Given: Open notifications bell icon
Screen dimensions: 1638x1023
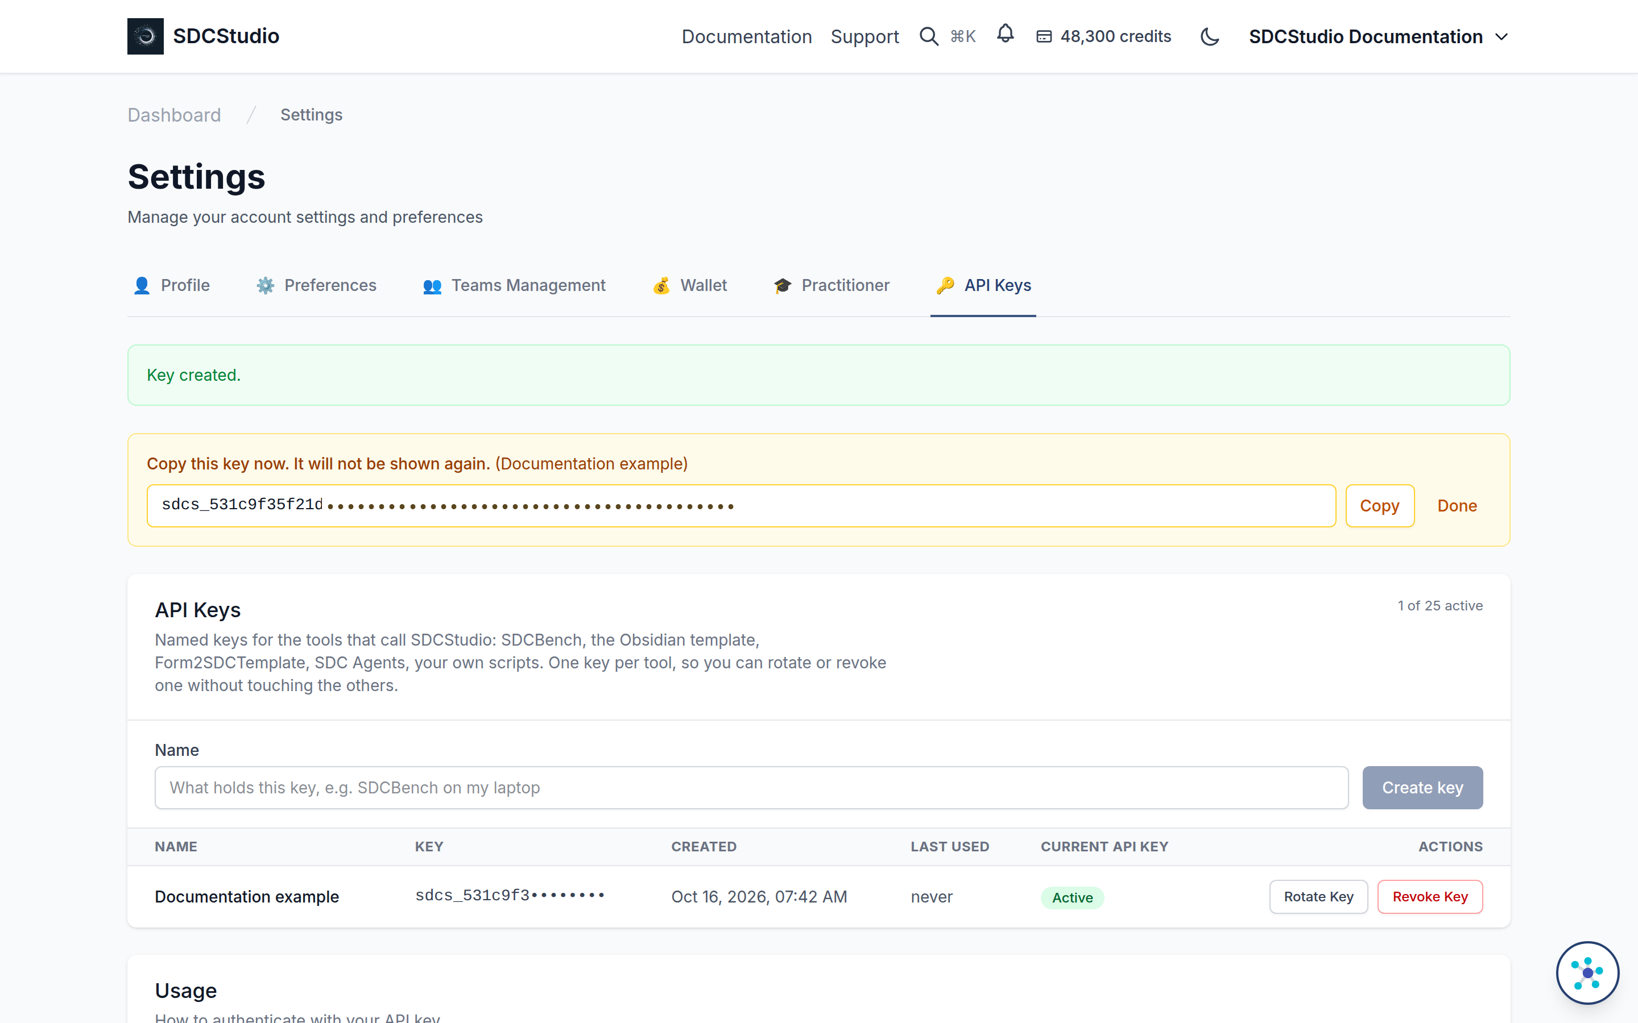Looking at the screenshot, I should click(x=1005, y=34).
